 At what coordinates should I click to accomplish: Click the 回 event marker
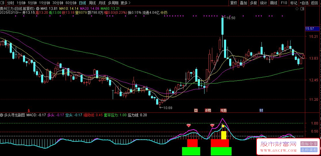tap(196, 111)
